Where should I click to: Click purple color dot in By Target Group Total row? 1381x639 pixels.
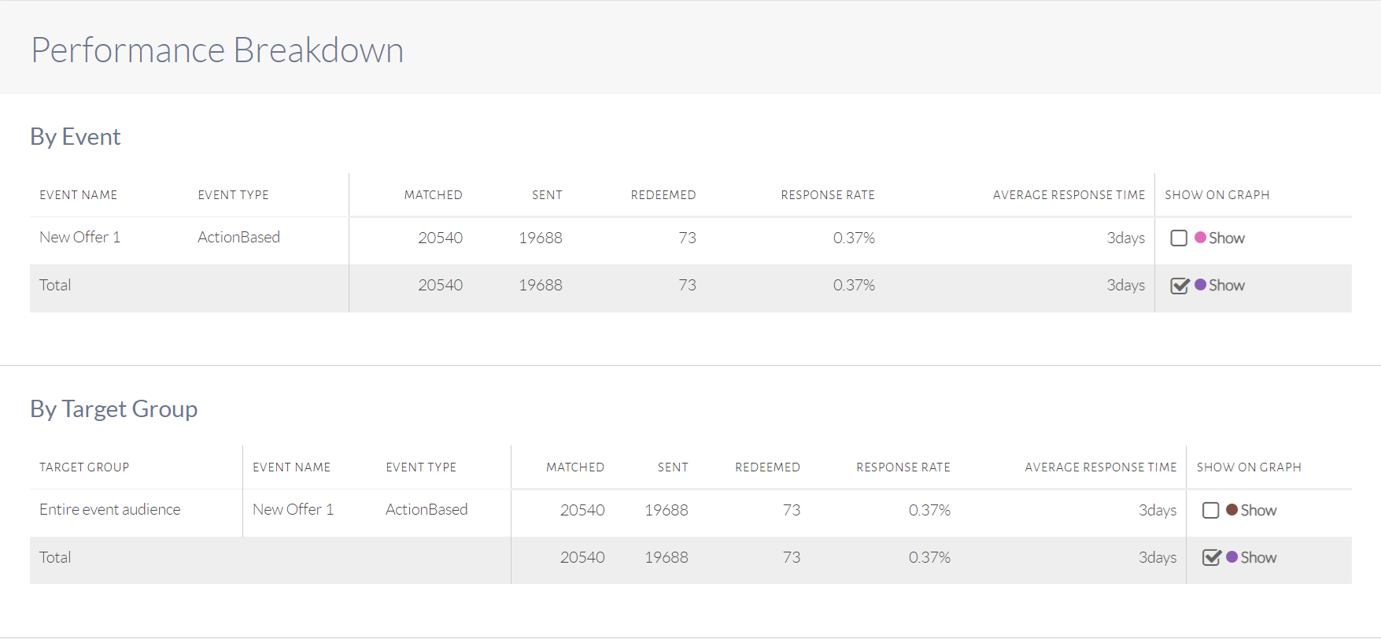coord(1231,556)
